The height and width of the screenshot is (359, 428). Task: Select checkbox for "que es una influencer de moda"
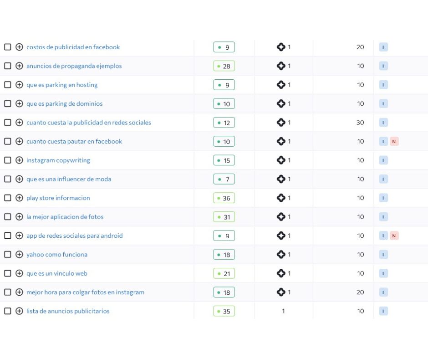[8, 179]
